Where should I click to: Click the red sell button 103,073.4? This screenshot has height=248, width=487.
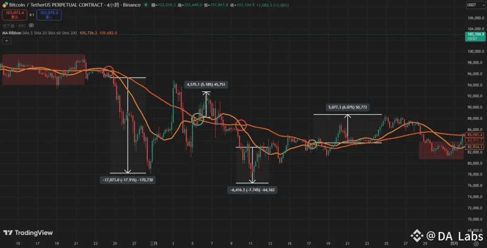(x=15, y=15)
